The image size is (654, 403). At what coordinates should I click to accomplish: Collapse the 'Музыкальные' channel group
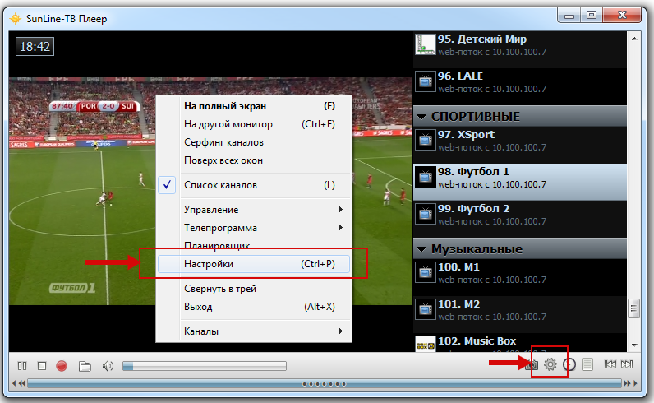click(520, 249)
